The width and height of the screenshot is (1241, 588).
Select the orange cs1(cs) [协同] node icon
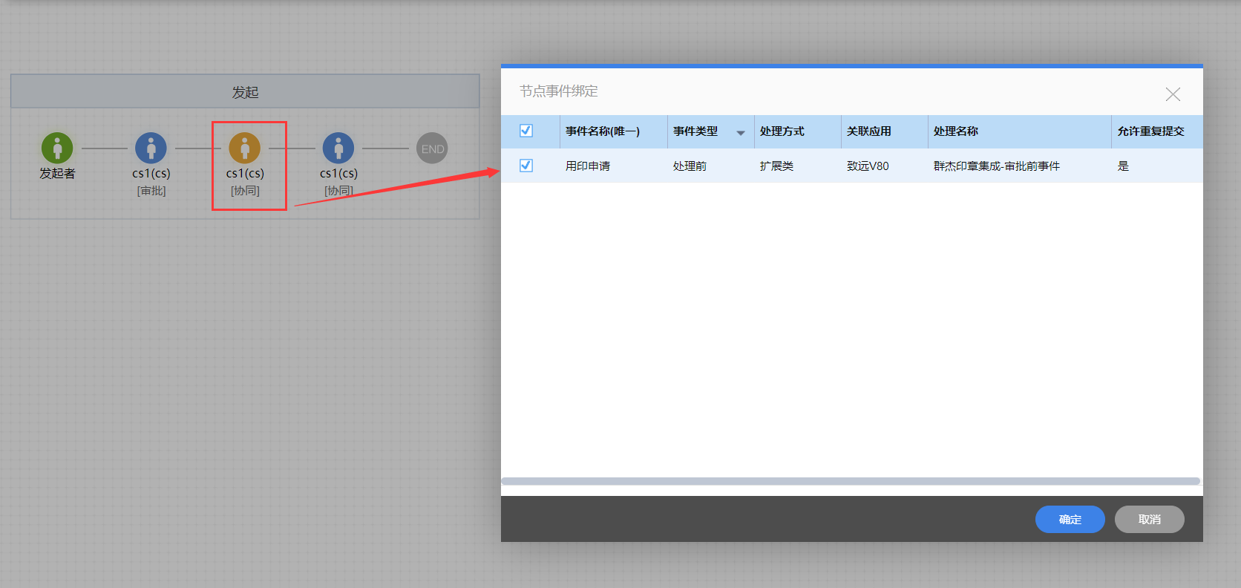tap(245, 148)
